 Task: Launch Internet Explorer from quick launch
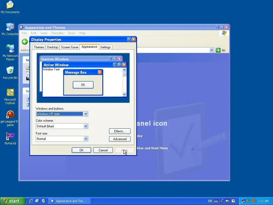[31, 201]
